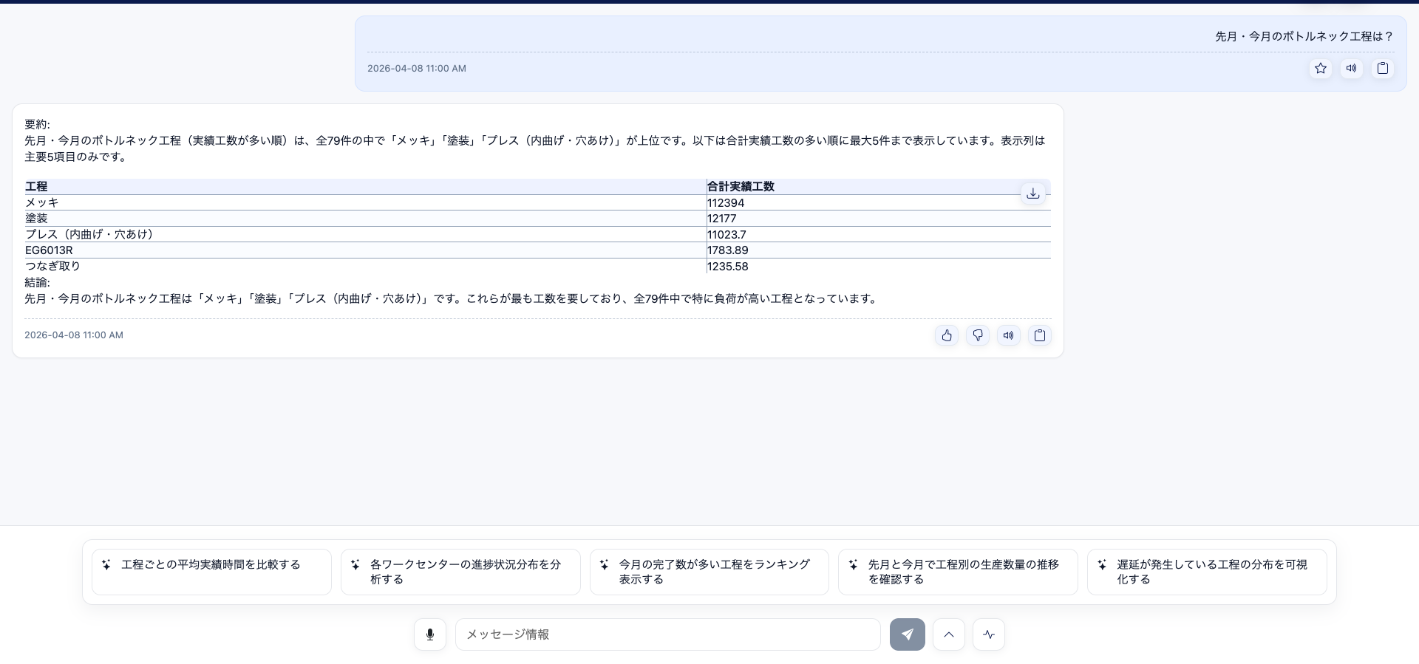Give thumbs up to the assistant reply
Screen dimensions: 1419x664
(947, 335)
